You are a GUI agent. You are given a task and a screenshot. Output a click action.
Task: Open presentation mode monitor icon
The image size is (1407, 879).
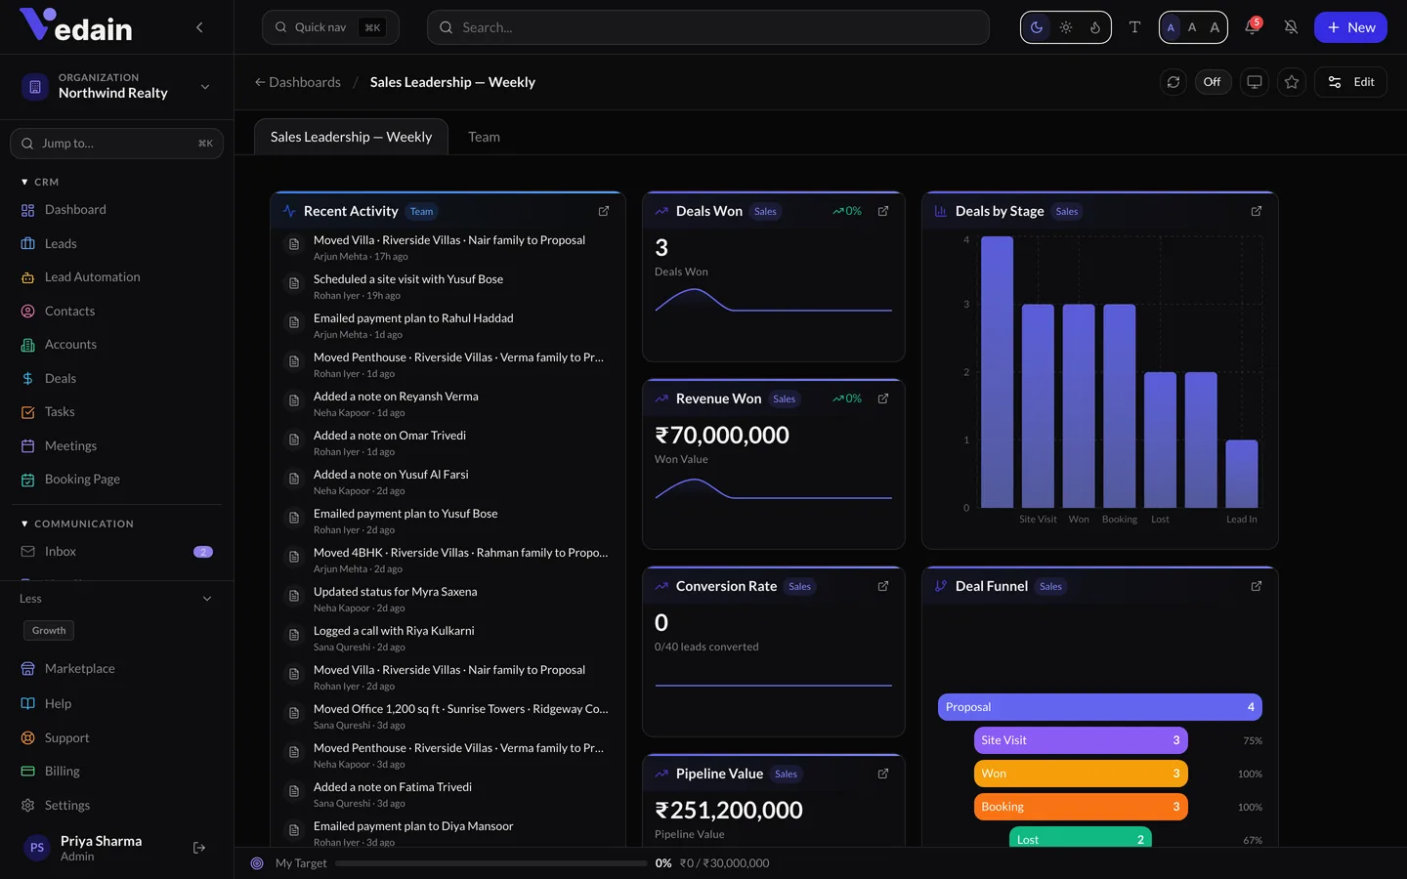pyautogui.click(x=1255, y=82)
